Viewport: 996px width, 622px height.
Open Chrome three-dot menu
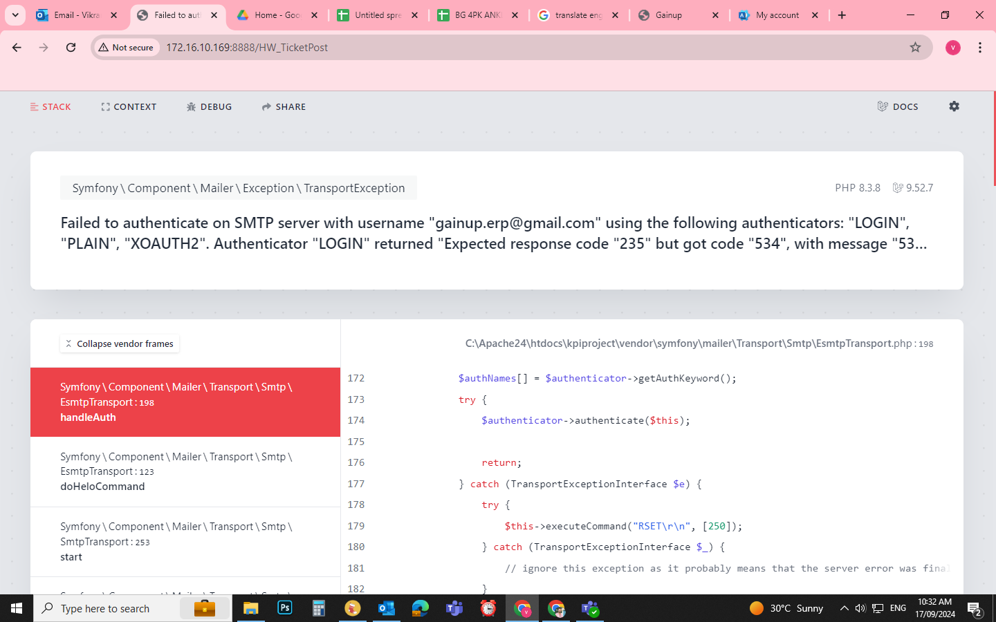[x=979, y=47]
